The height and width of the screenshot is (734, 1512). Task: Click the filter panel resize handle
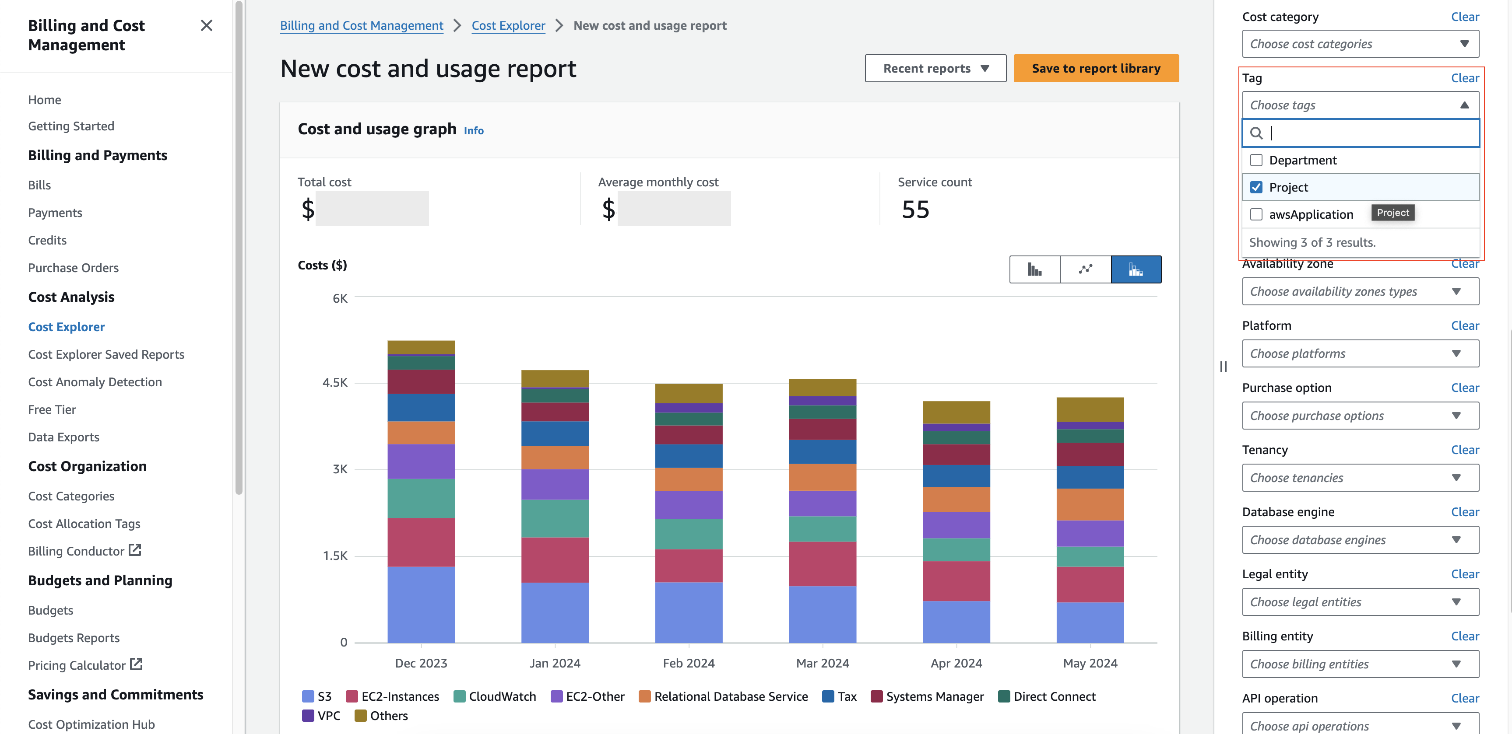pos(1223,367)
